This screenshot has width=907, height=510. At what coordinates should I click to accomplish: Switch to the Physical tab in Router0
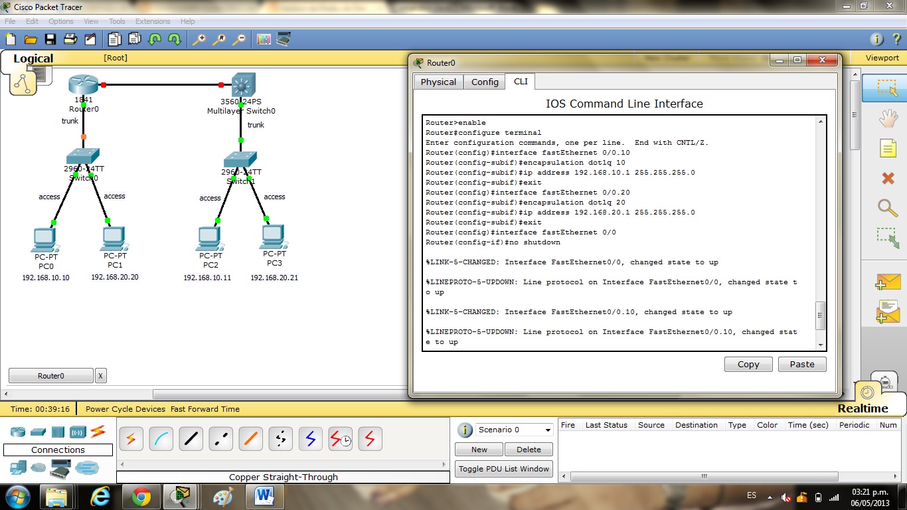(438, 82)
